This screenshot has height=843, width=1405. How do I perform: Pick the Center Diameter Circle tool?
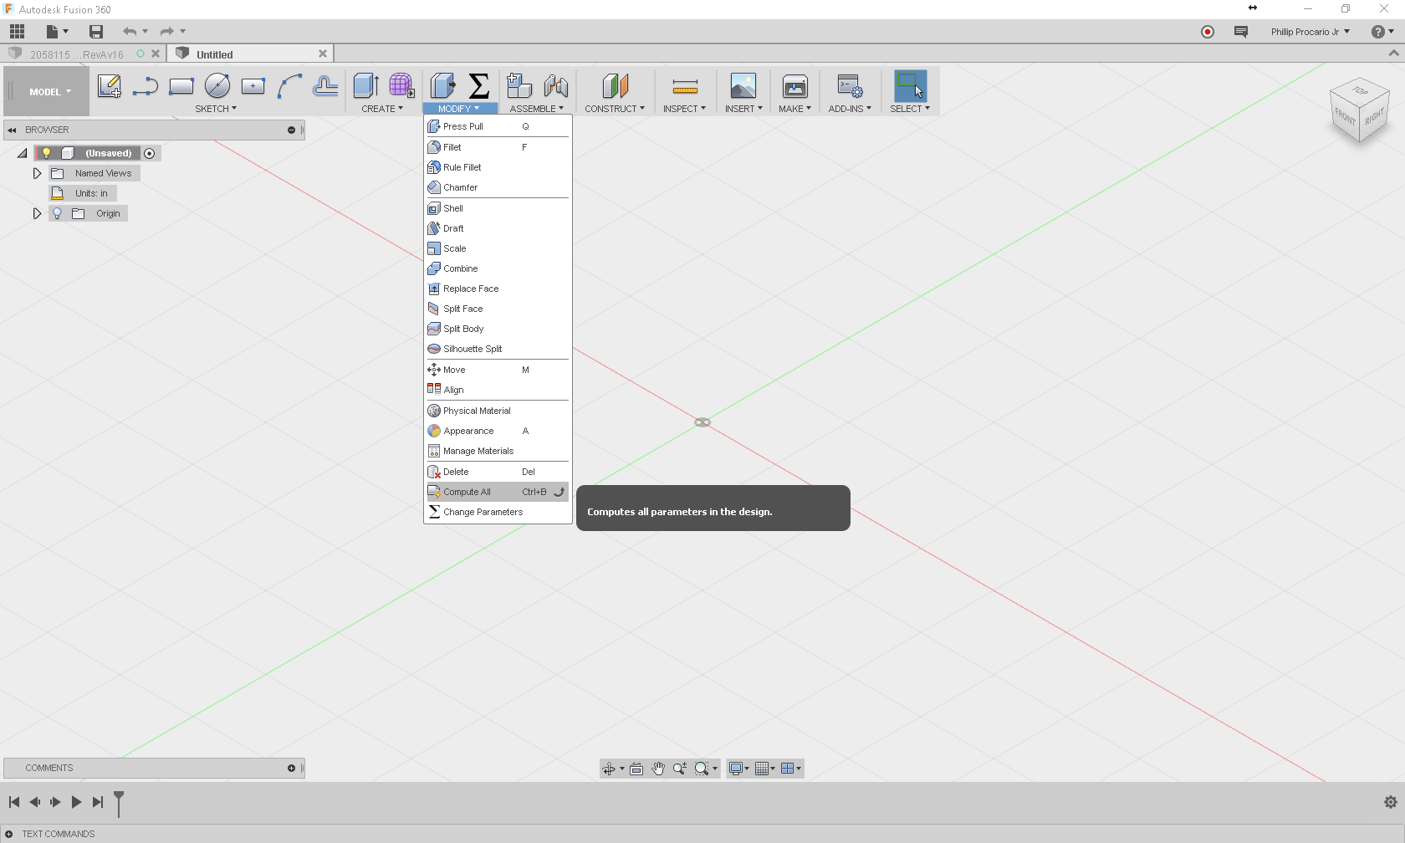tap(217, 86)
